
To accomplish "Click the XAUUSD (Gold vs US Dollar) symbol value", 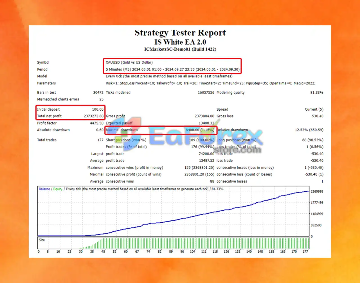I will (129, 62).
